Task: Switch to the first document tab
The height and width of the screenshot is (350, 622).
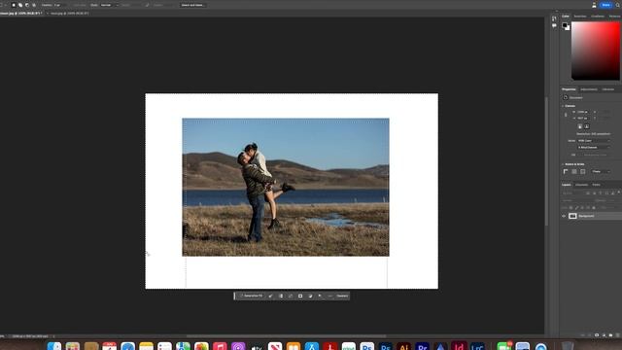Action: pyautogui.click(x=20, y=13)
